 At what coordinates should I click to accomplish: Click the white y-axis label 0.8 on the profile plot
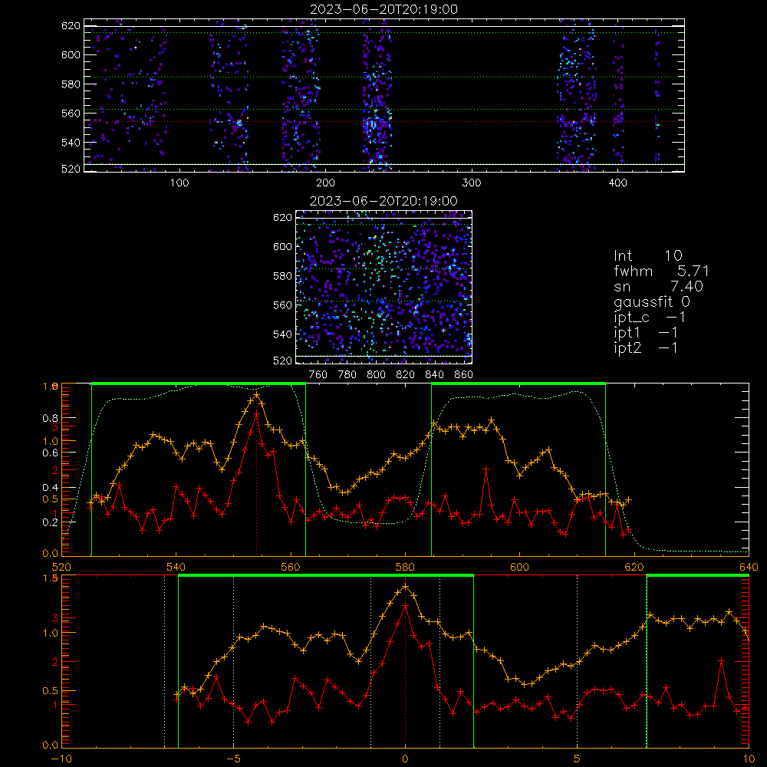pos(51,418)
